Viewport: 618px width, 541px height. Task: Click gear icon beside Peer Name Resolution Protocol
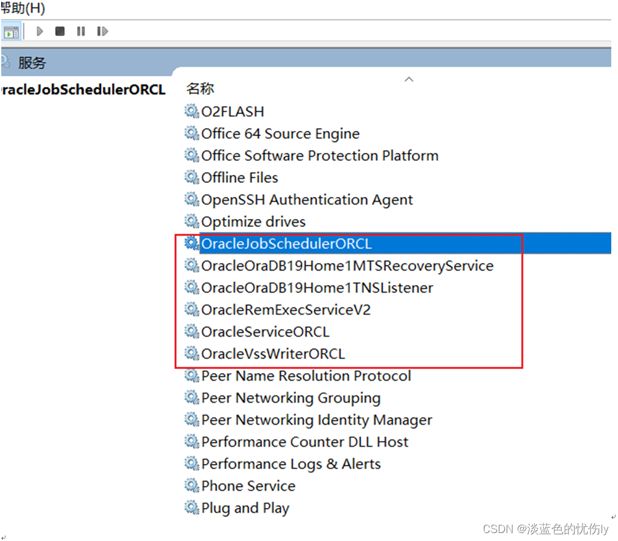pos(192,376)
